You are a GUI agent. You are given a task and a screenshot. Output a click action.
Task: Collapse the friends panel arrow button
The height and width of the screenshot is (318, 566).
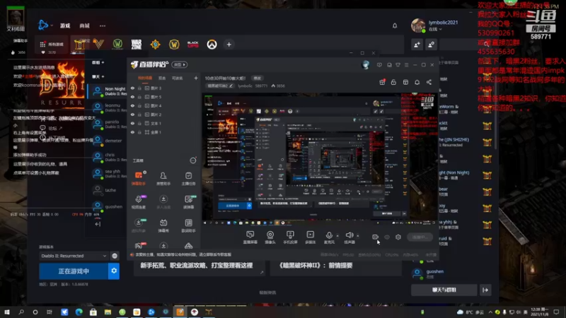[485, 290]
